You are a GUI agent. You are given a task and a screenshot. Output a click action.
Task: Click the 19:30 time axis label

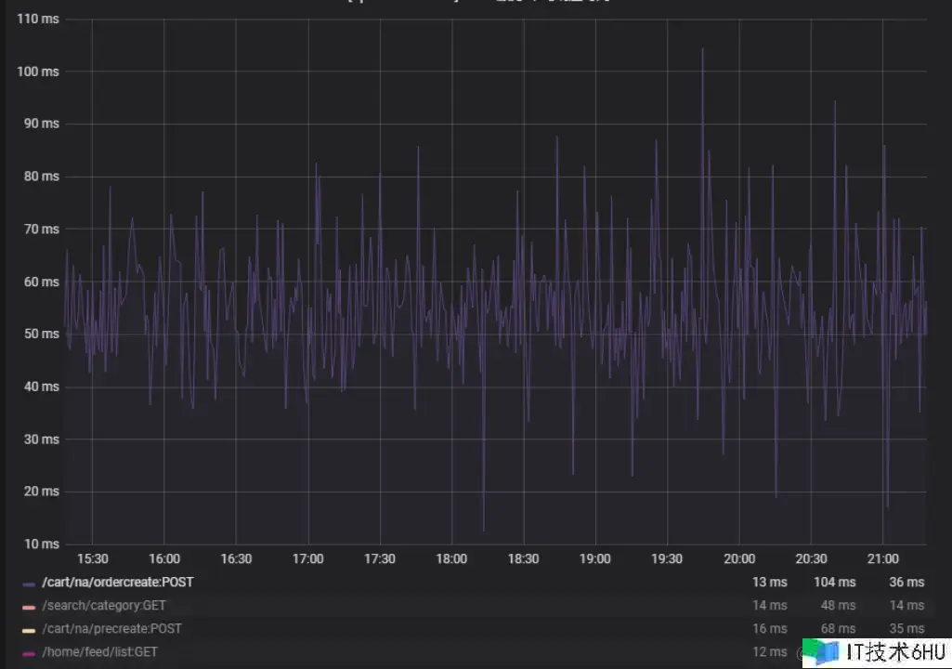tap(667, 559)
